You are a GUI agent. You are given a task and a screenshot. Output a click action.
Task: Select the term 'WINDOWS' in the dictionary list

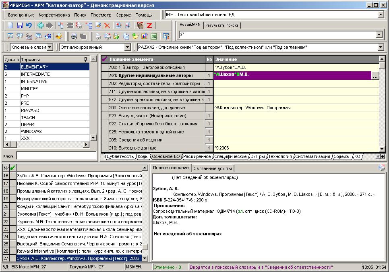coord(47,131)
